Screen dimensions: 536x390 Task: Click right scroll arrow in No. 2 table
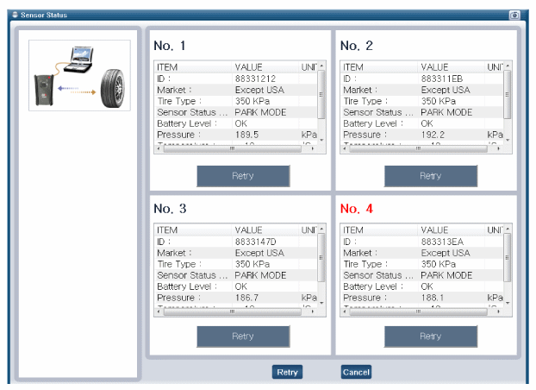(x=499, y=149)
